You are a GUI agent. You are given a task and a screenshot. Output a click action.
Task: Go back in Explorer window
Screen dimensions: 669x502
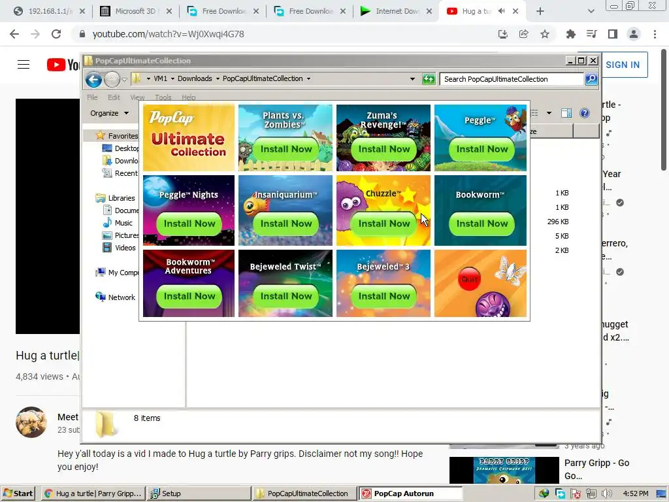[x=93, y=79]
